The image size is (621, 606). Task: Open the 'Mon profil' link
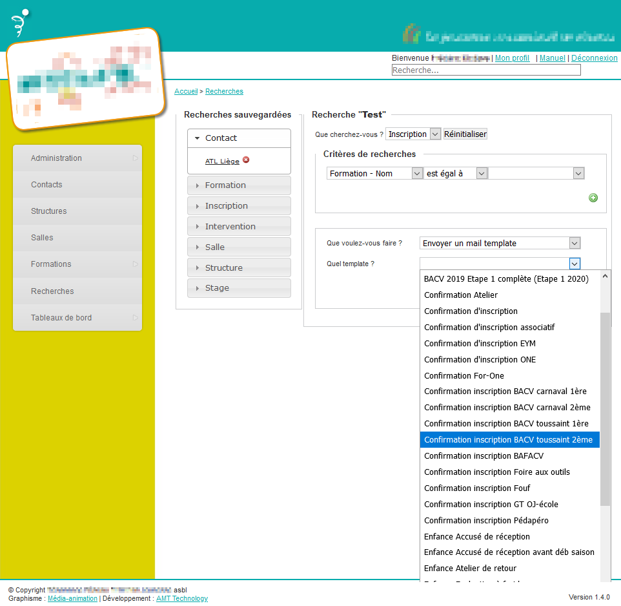pyautogui.click(x=512, y=58)
